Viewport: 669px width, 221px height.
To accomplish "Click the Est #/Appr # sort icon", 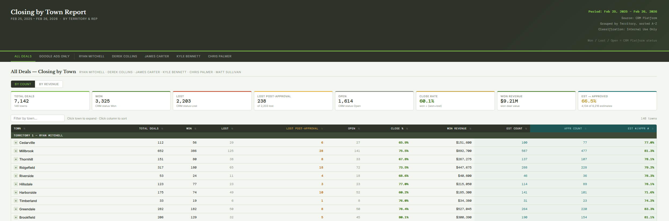I will coord(653,129).
